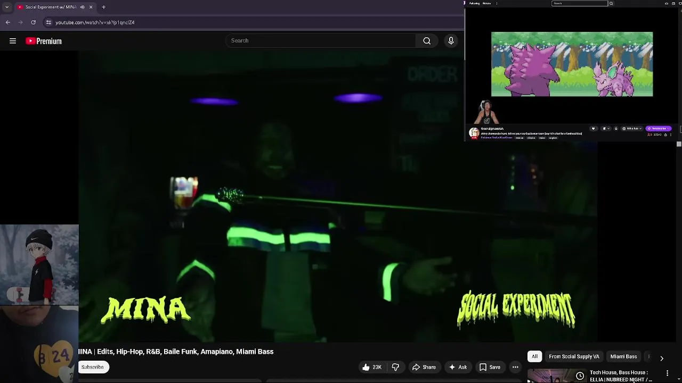Click the Twitch home logo
The height and width of the screenshot is (383, 682).
point(465,3)
